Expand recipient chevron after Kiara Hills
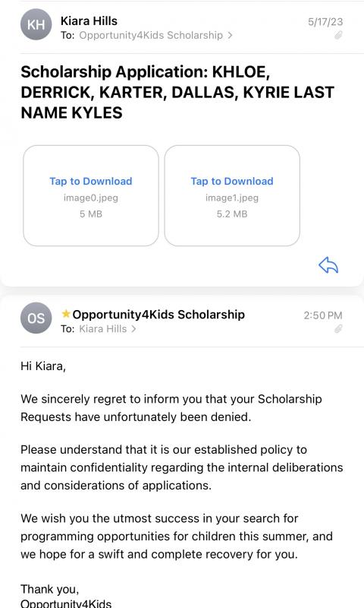The width and height of the screenshot is (364, 608). 133,329
